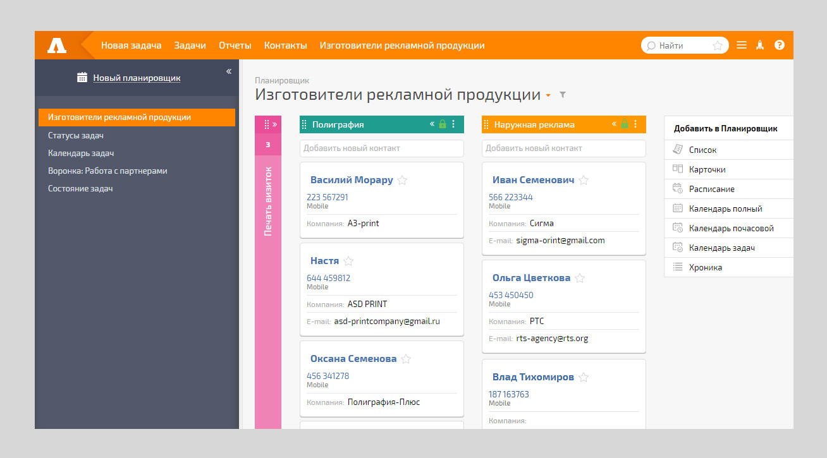
Task: Open the Отчеты menu item
Action: (x=235, y=45)
